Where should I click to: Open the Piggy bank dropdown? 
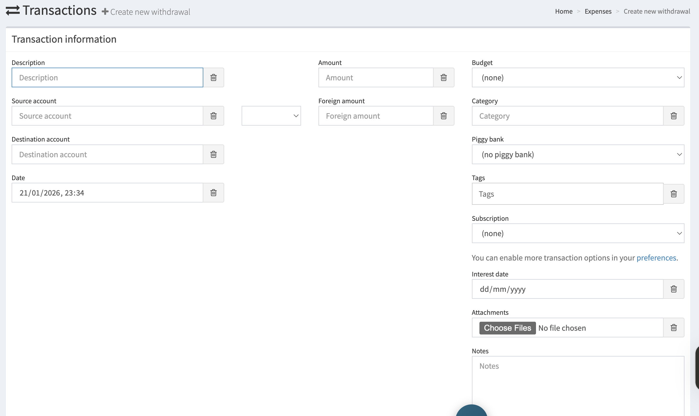tap(578, 154)
